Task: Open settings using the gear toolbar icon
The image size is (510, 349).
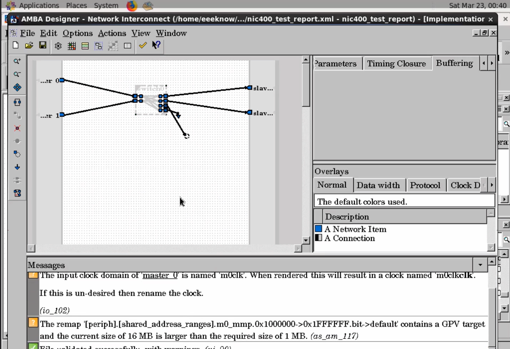Action: click(58, 46)
